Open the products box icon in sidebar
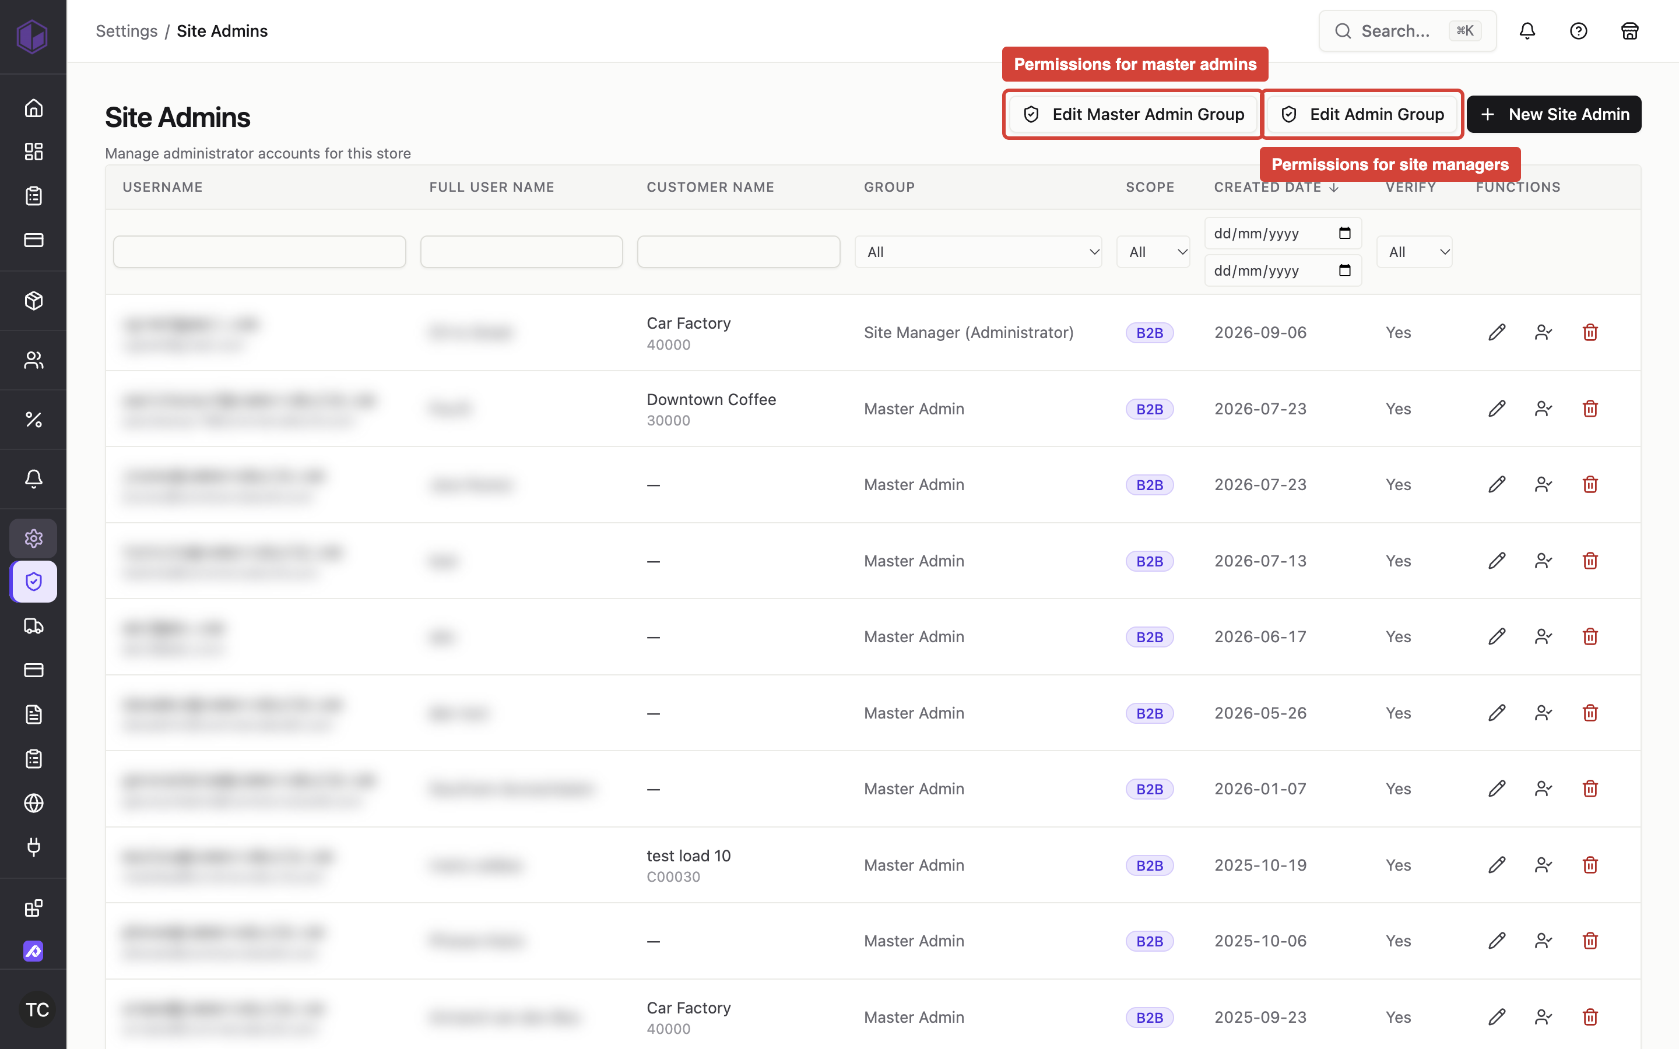Screen dimensions: 1679x1049 coord(33,300)
